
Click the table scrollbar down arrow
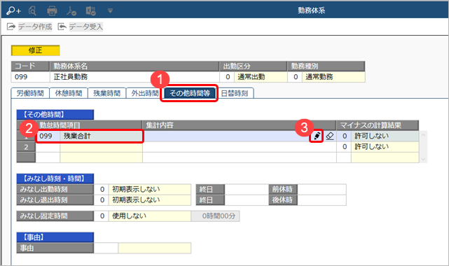(424, 160)
